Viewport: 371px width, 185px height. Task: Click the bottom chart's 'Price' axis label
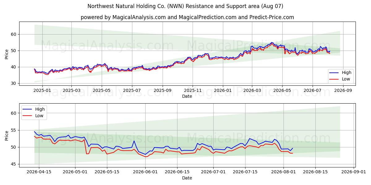[x=7, y=135]
